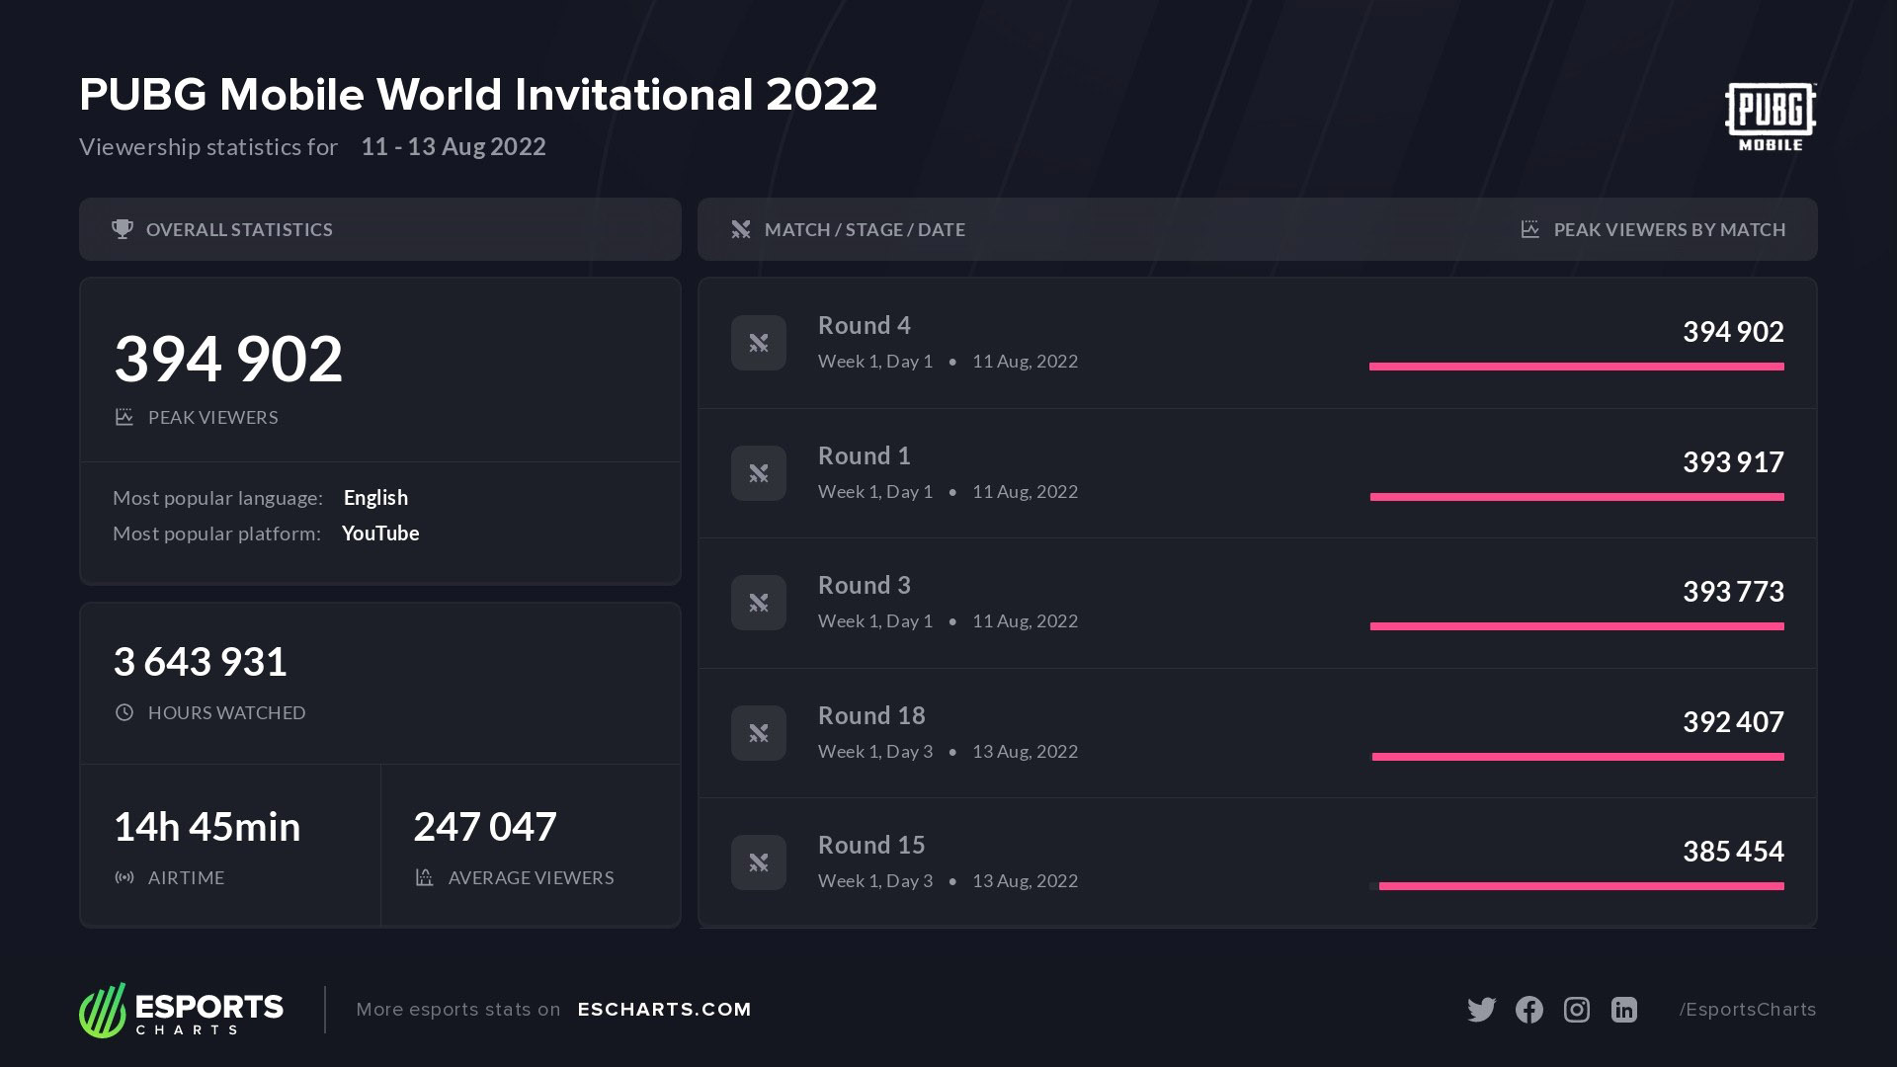Click the trophy icon beside Overall Statistics
Image resolution: width=1897 pixels, height=1067 pixels.
click(123, 229)
